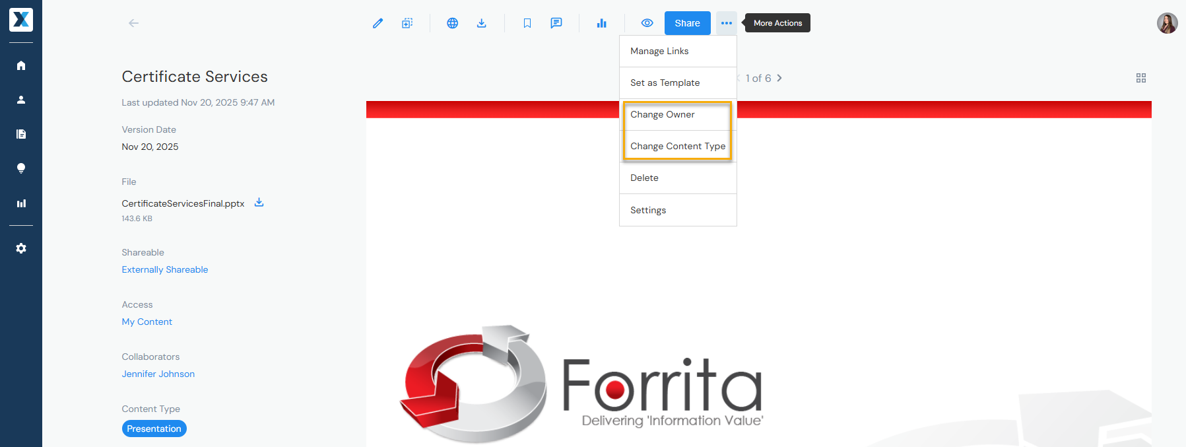Click the pencil edit icon

point(378,23)
